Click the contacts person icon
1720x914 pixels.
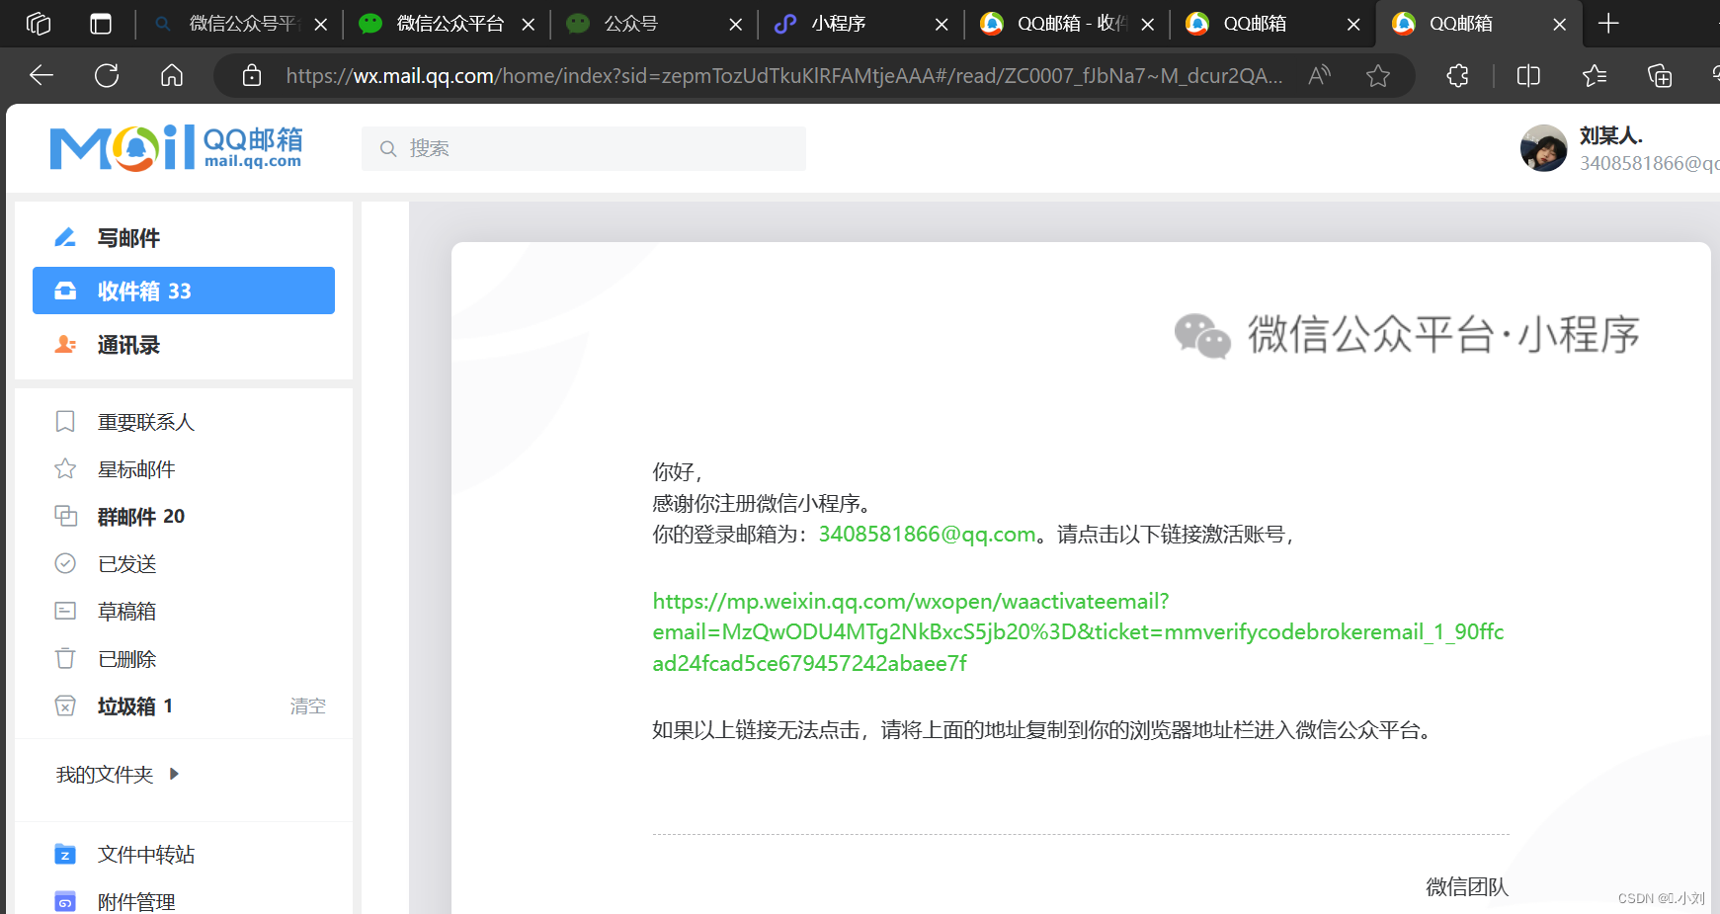tap(65, 344)
